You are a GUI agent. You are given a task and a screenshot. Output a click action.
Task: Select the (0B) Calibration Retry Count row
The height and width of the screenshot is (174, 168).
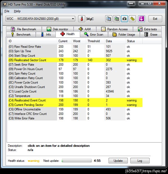pyautogui.click(x=75, y=78)
